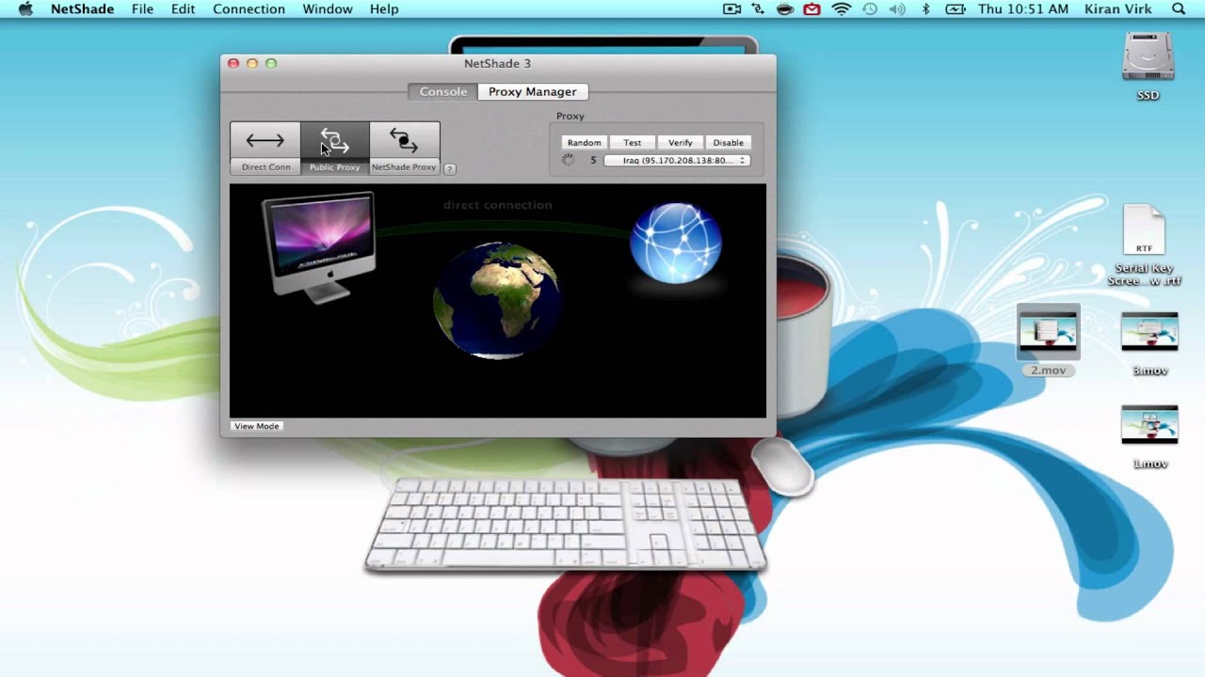Viewport: 1205px width, 677px height.
Task: Open the Apple menu
Action: point(25,9)
